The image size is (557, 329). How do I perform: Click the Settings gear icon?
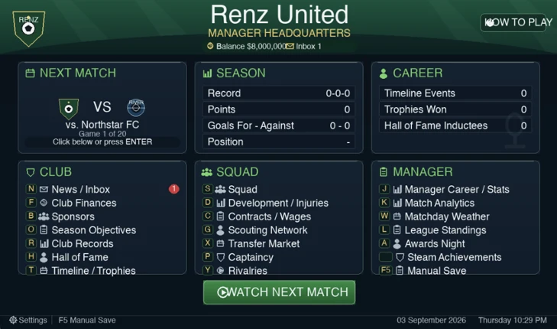[13, 320]
